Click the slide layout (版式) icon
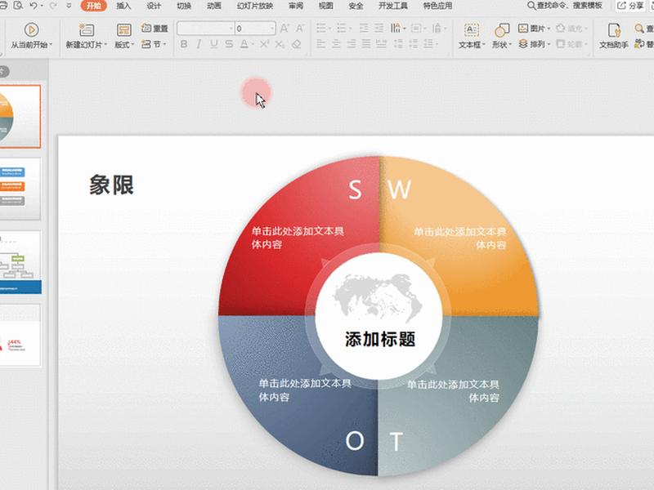 tap(124, 30)
